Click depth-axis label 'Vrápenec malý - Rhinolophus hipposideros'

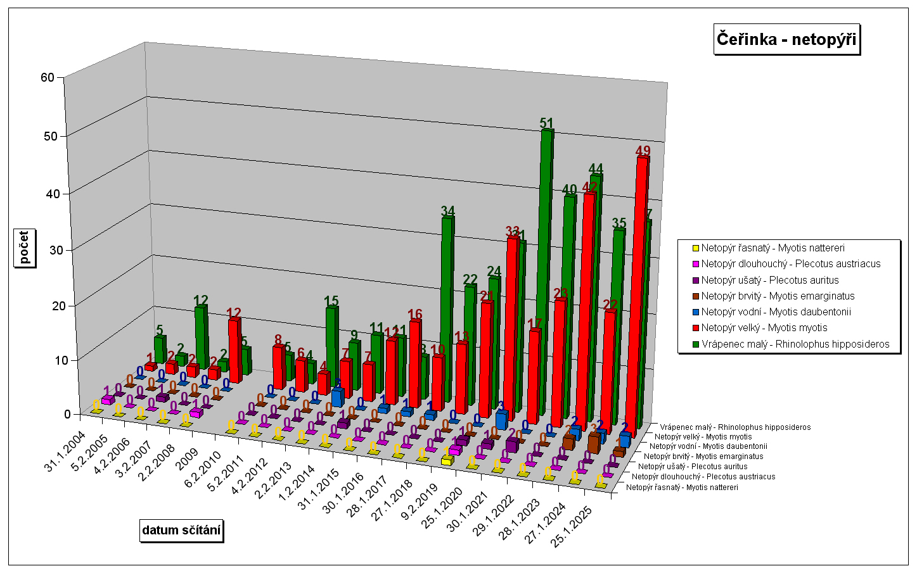pyautogui.click(x=735, y=427)
